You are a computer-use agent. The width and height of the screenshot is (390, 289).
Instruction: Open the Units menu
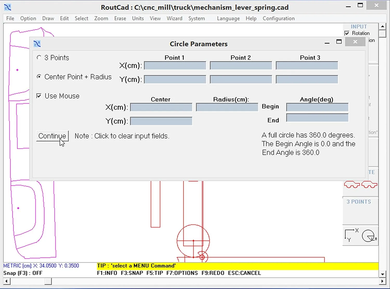pos(138,18)
